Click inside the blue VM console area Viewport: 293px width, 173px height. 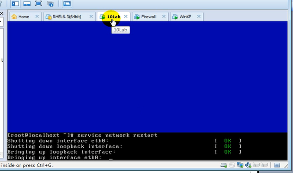point(147,77)
